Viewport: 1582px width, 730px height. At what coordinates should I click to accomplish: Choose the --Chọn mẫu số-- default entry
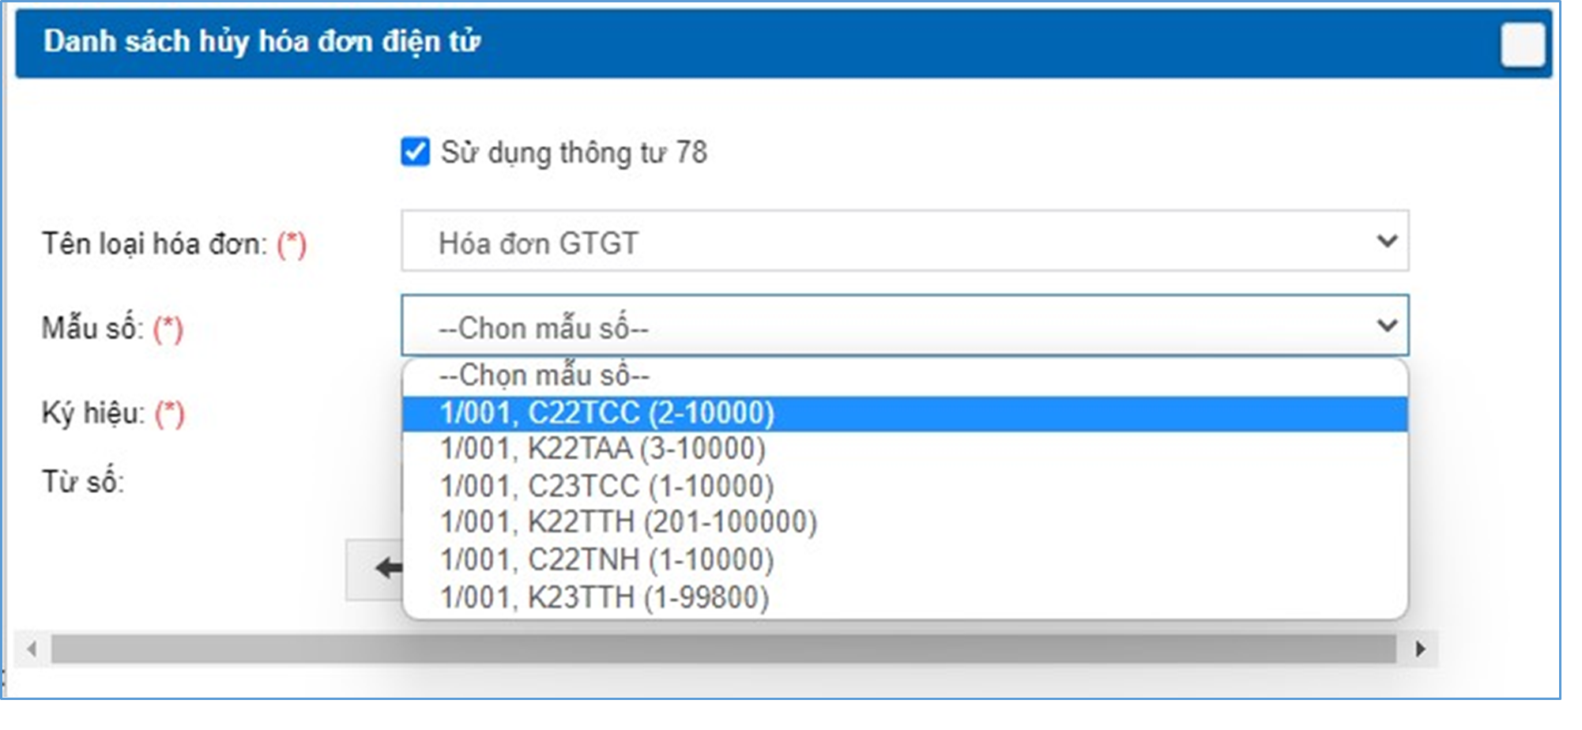click(x=547, y=375)
